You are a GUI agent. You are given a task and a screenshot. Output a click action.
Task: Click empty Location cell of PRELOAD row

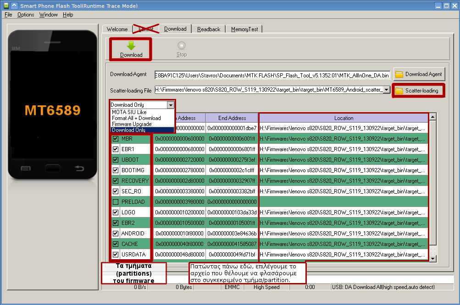(344, 202)
